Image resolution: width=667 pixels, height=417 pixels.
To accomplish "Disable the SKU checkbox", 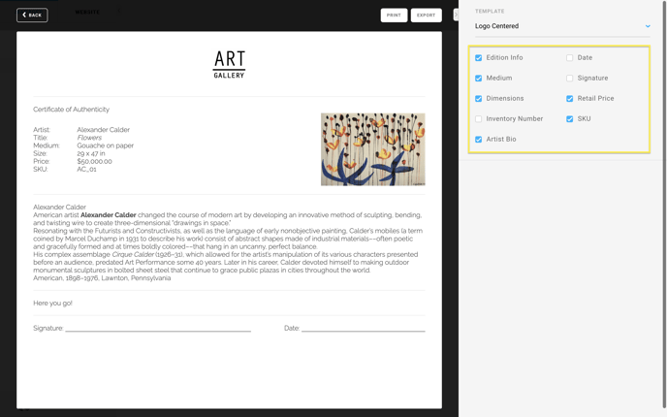I will pyautogui.click(x=570, y=119).
